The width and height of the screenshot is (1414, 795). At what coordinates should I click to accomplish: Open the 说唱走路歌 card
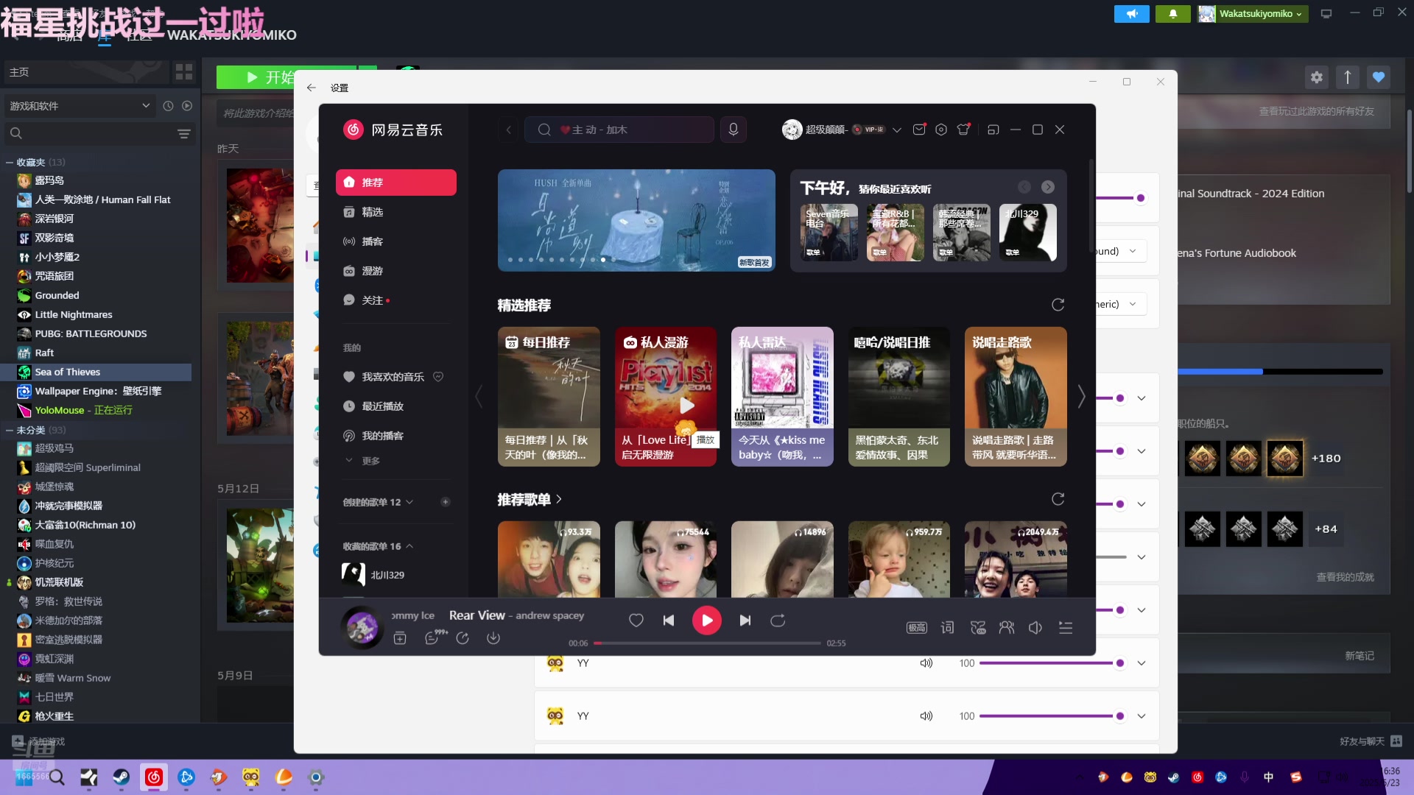tap(1016, 397)
